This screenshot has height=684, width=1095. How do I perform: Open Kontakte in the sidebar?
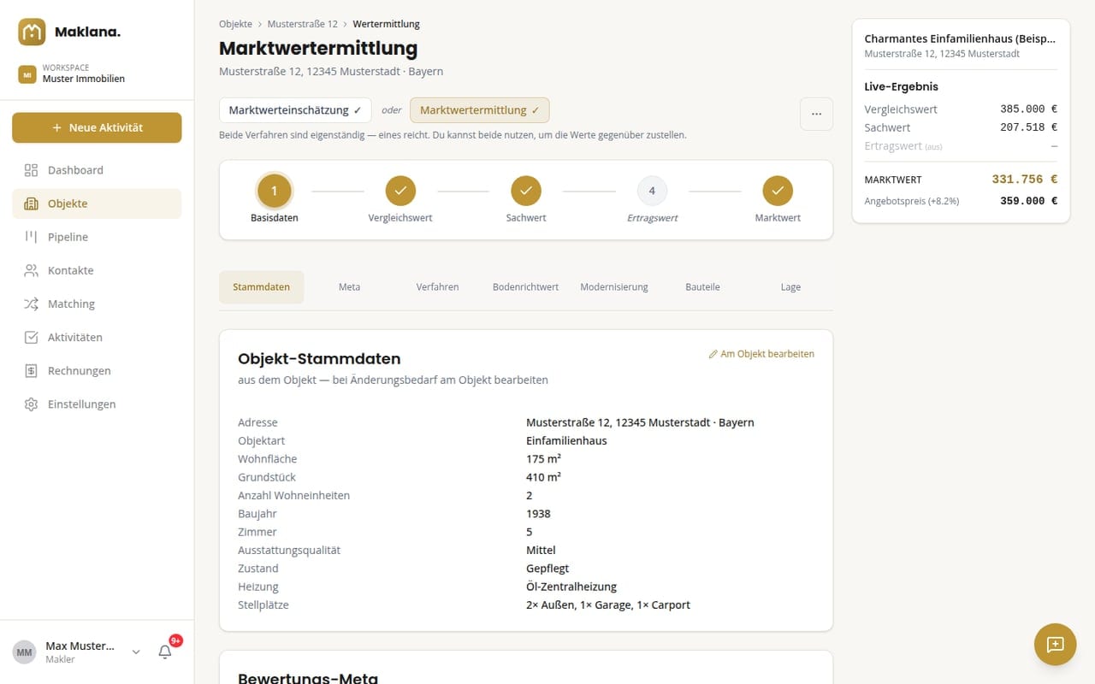[x=97, y=270]
